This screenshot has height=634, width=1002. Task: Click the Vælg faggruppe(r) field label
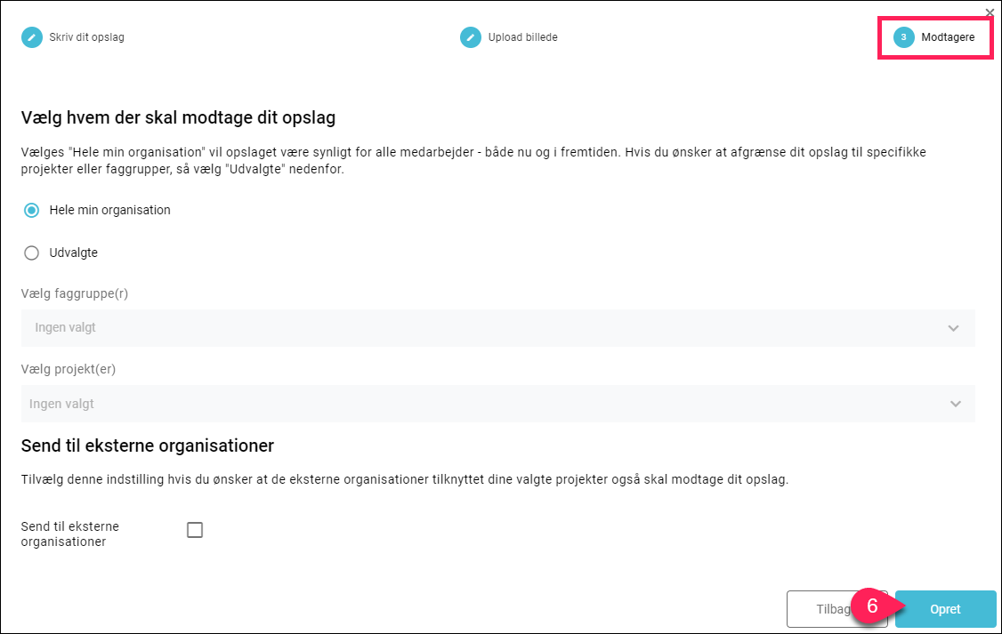tap(75, 293)
